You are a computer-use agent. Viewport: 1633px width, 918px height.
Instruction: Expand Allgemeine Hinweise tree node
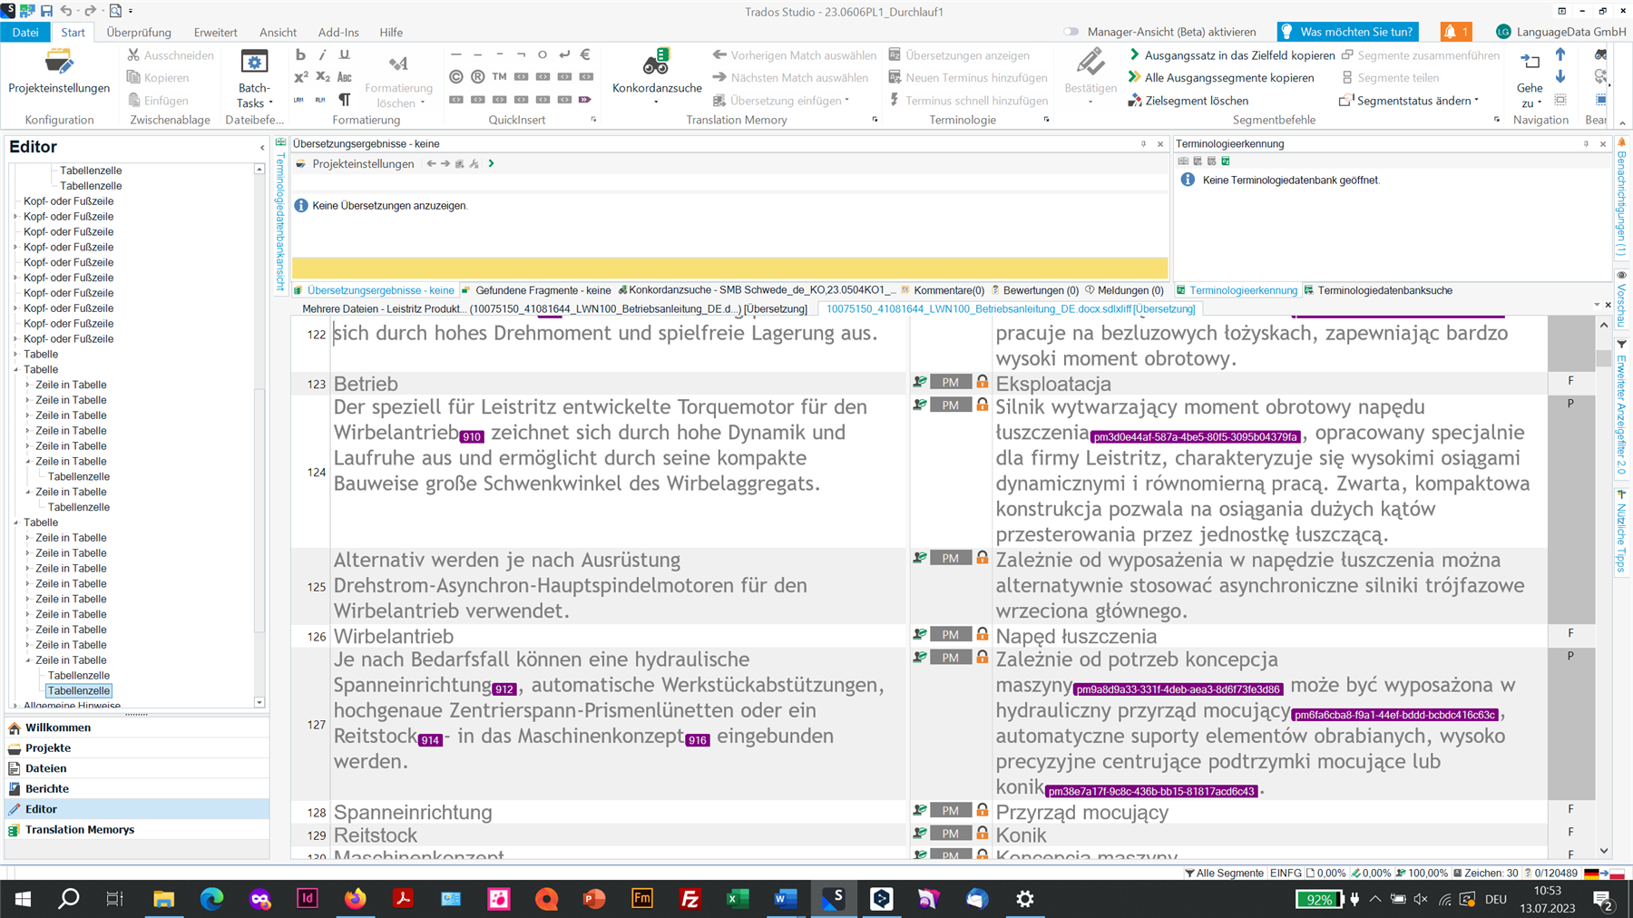pos(15,705)
